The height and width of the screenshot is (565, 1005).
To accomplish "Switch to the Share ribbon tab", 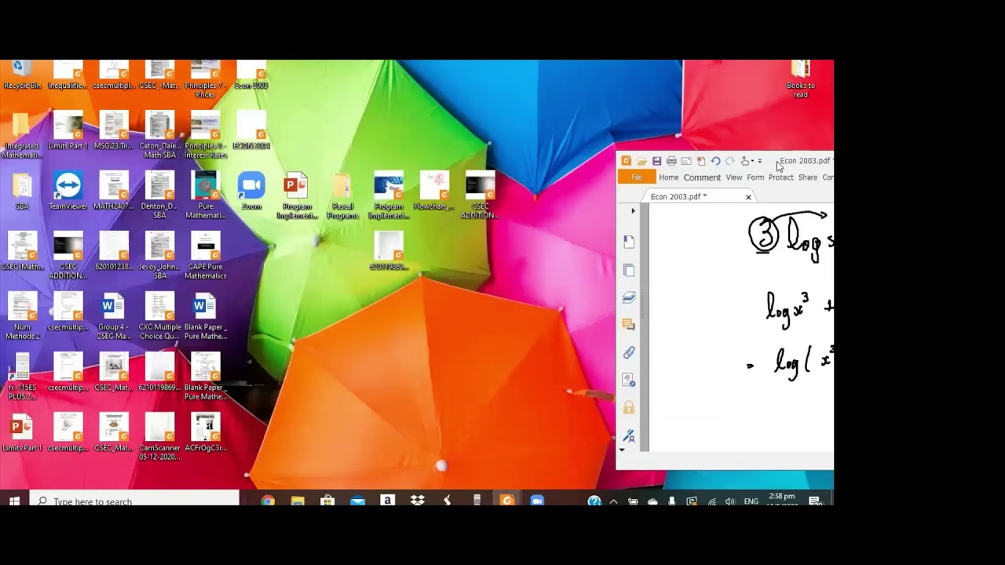I will pyautogui.click(x=808, y=177).
